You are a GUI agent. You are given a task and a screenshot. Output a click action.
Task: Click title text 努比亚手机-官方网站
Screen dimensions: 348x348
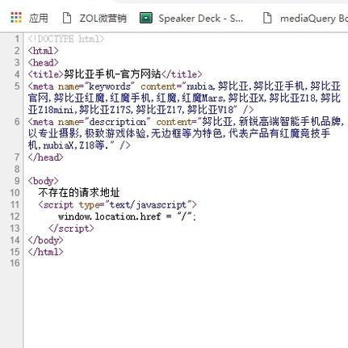[112, 74]
